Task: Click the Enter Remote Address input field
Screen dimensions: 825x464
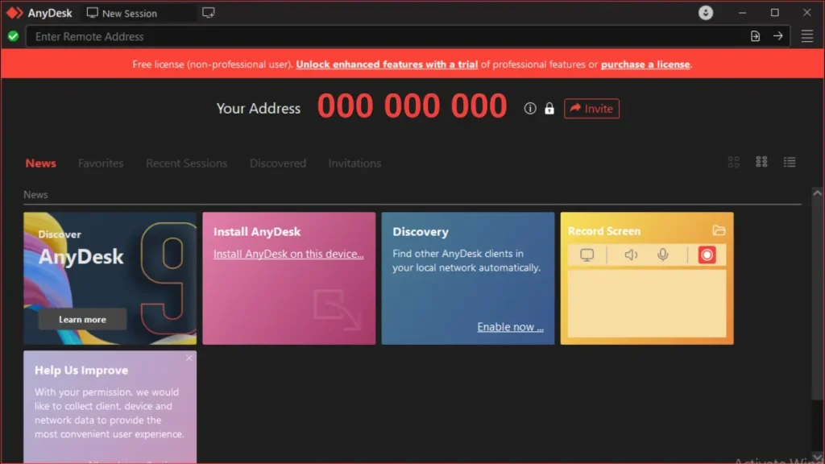Action: point(322,36)
